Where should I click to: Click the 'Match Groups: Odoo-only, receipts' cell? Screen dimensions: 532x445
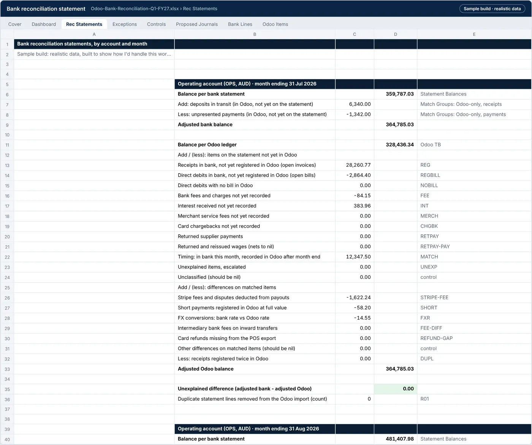[474, 104]
